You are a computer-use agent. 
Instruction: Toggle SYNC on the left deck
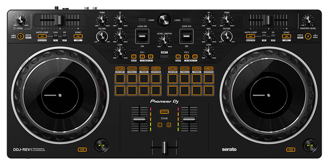[x=78, y=36]
